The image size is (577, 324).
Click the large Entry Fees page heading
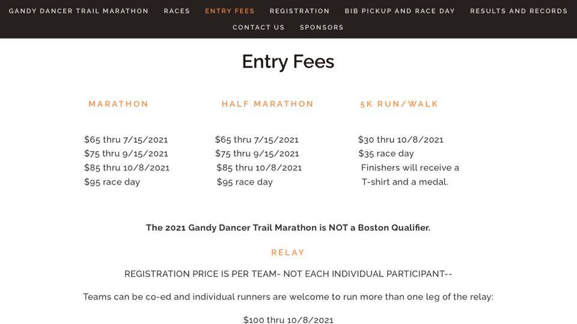(x=288, y=61)
